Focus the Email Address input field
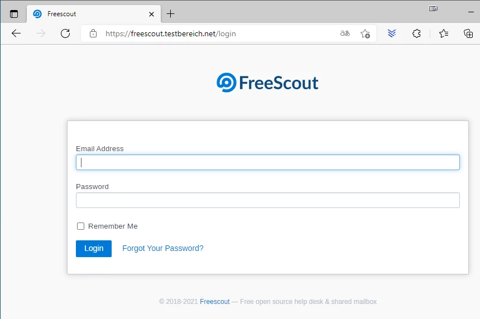 268,162
